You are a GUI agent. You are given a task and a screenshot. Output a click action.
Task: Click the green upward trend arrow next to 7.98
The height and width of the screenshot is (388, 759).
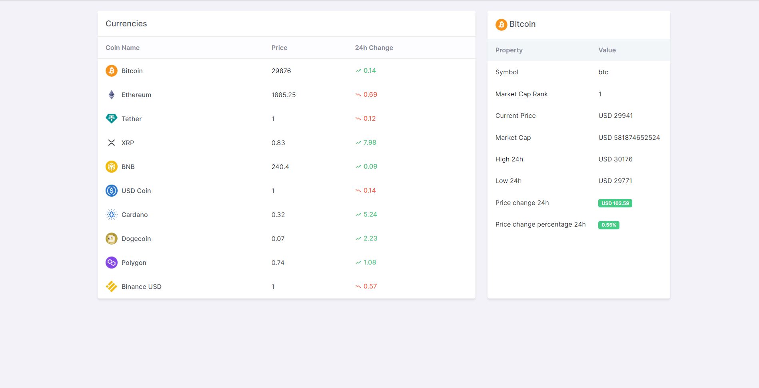358,142
